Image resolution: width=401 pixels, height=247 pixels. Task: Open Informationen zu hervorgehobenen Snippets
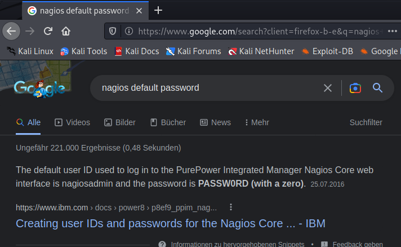[238, 244]
